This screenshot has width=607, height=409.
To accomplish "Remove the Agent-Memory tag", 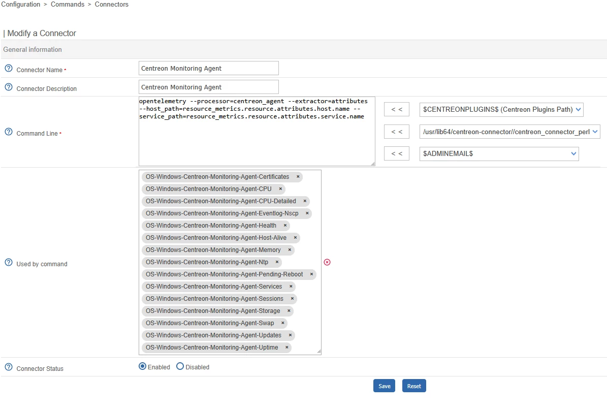I will click(290, 250).
